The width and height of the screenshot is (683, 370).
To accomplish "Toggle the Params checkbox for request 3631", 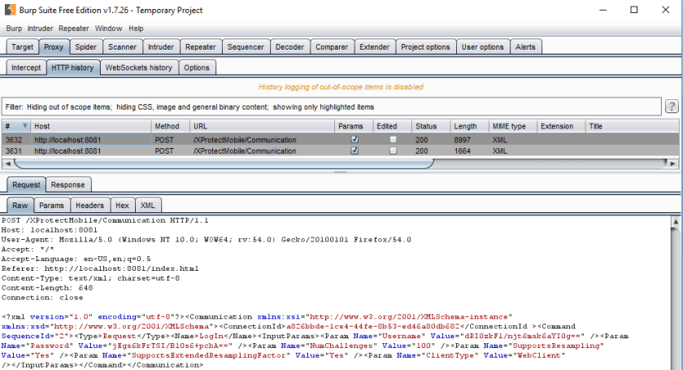I will pyautogui.click(x=354, y=150).
